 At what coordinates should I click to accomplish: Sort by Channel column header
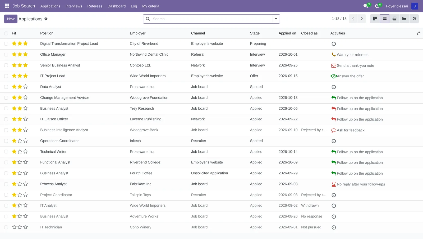click(x=198, y=33)
